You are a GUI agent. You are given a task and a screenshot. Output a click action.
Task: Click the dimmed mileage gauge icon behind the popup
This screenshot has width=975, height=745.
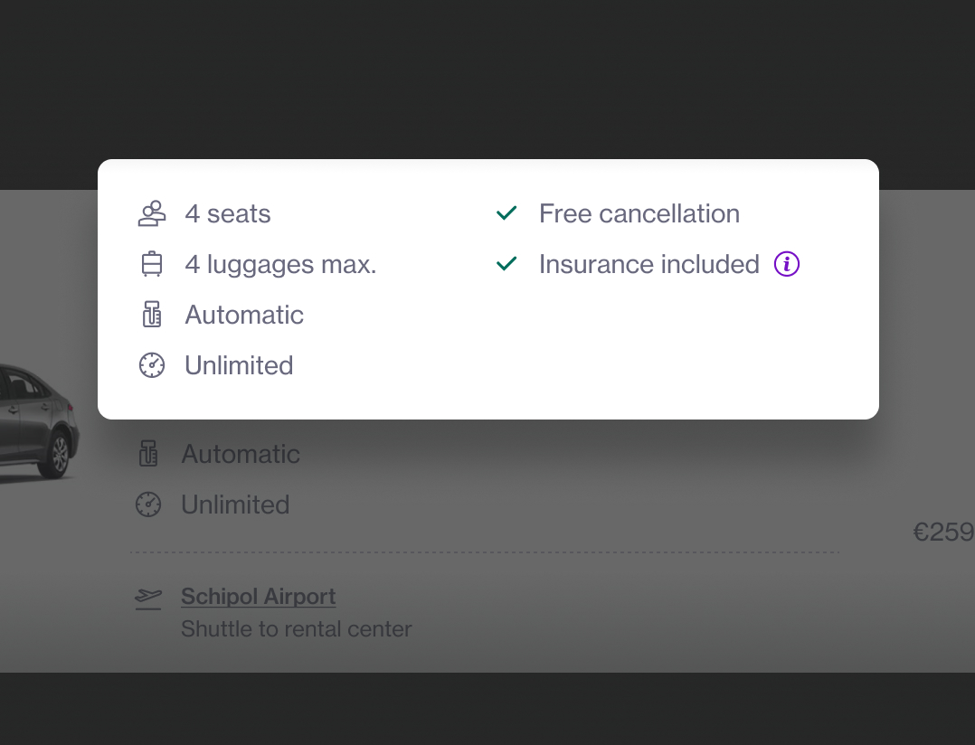(x=148, y=505)
